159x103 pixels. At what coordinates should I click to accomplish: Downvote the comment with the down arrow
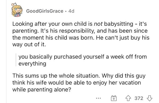(x=149, y=98)
